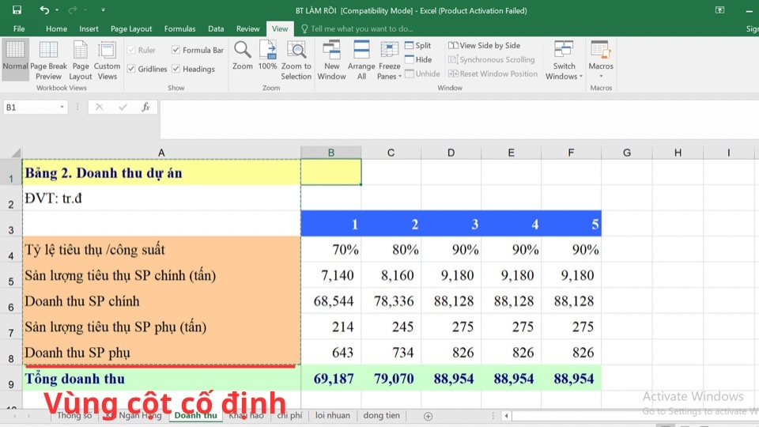Click the Macros button icon
The height and width of the screenshot is (427, 759).
click(601, 51)
